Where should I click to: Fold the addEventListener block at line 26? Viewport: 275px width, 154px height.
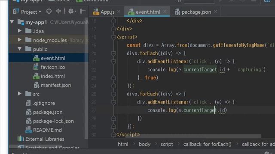(113, 102)
